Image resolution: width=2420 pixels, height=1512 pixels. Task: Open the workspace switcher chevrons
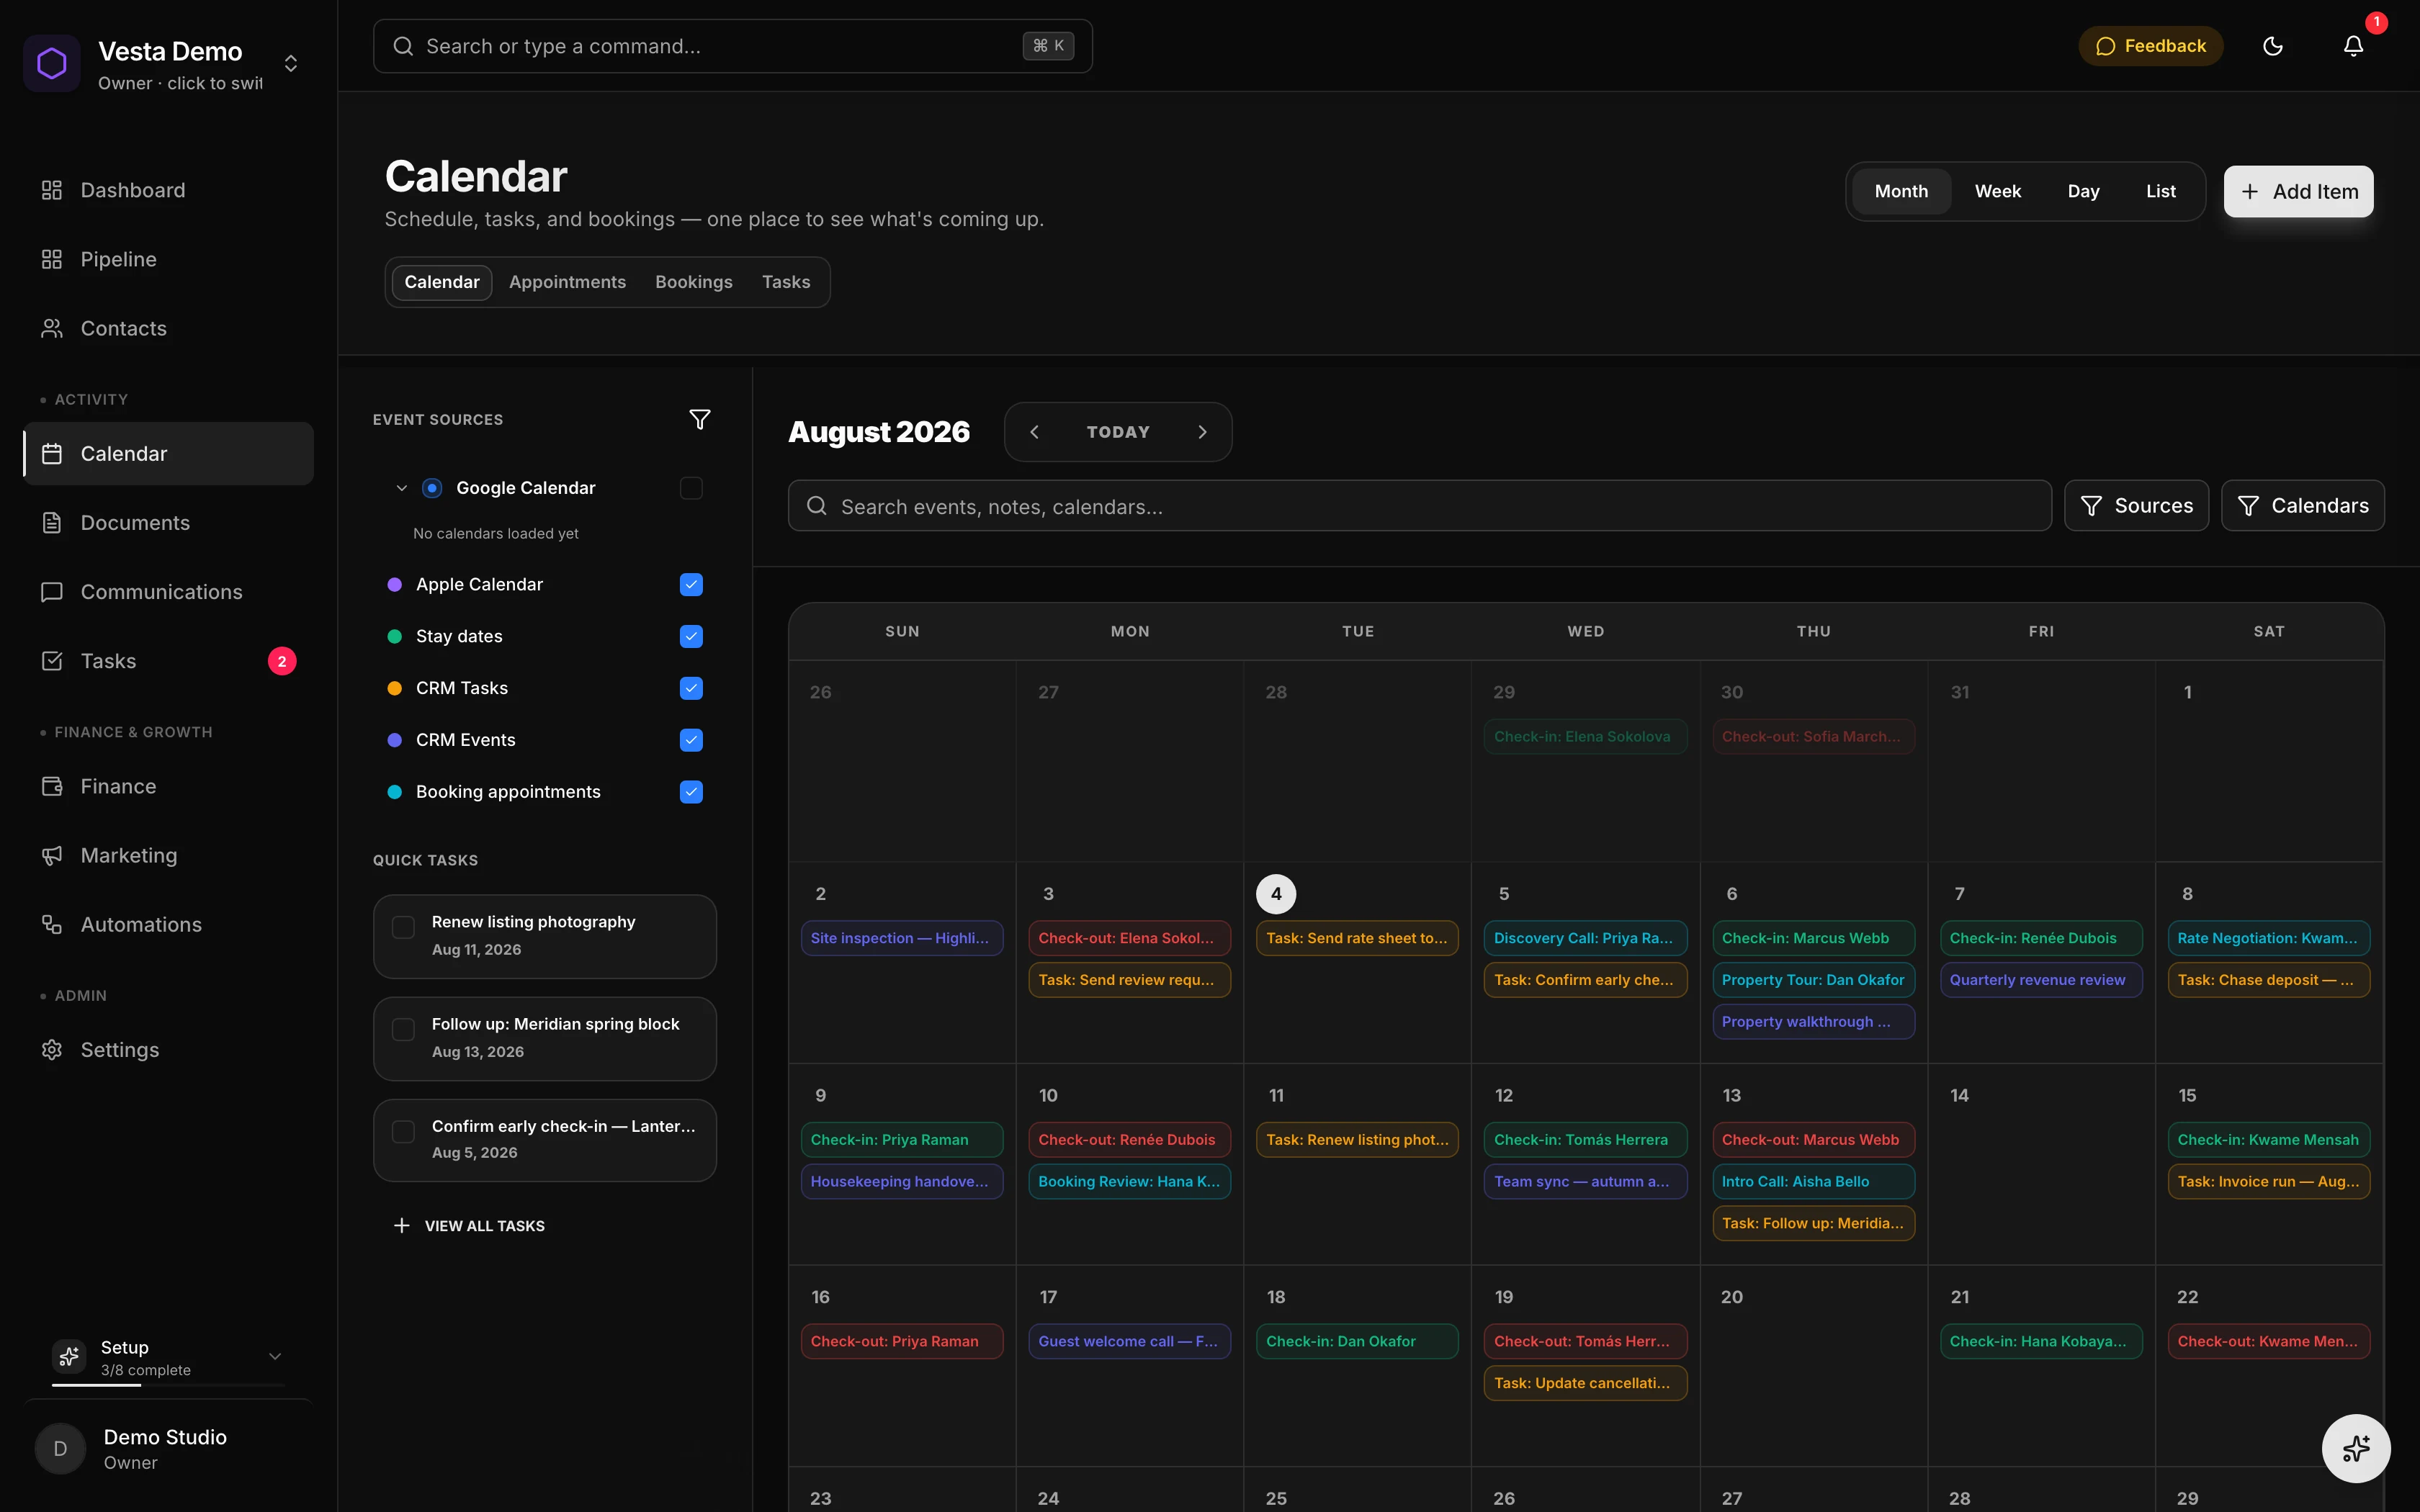pyautogui.click(x=291, y=63)
